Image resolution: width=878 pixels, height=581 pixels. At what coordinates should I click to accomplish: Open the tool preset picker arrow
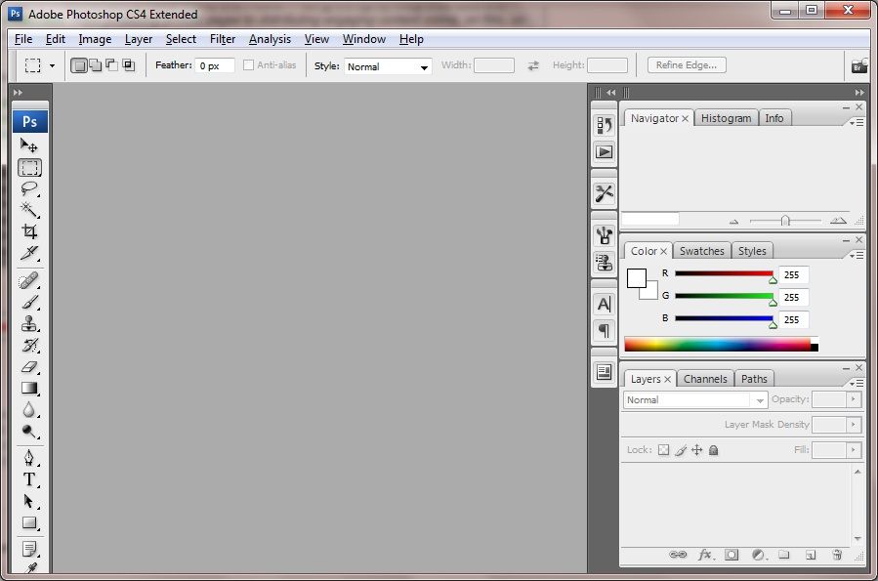coord(52,65)
